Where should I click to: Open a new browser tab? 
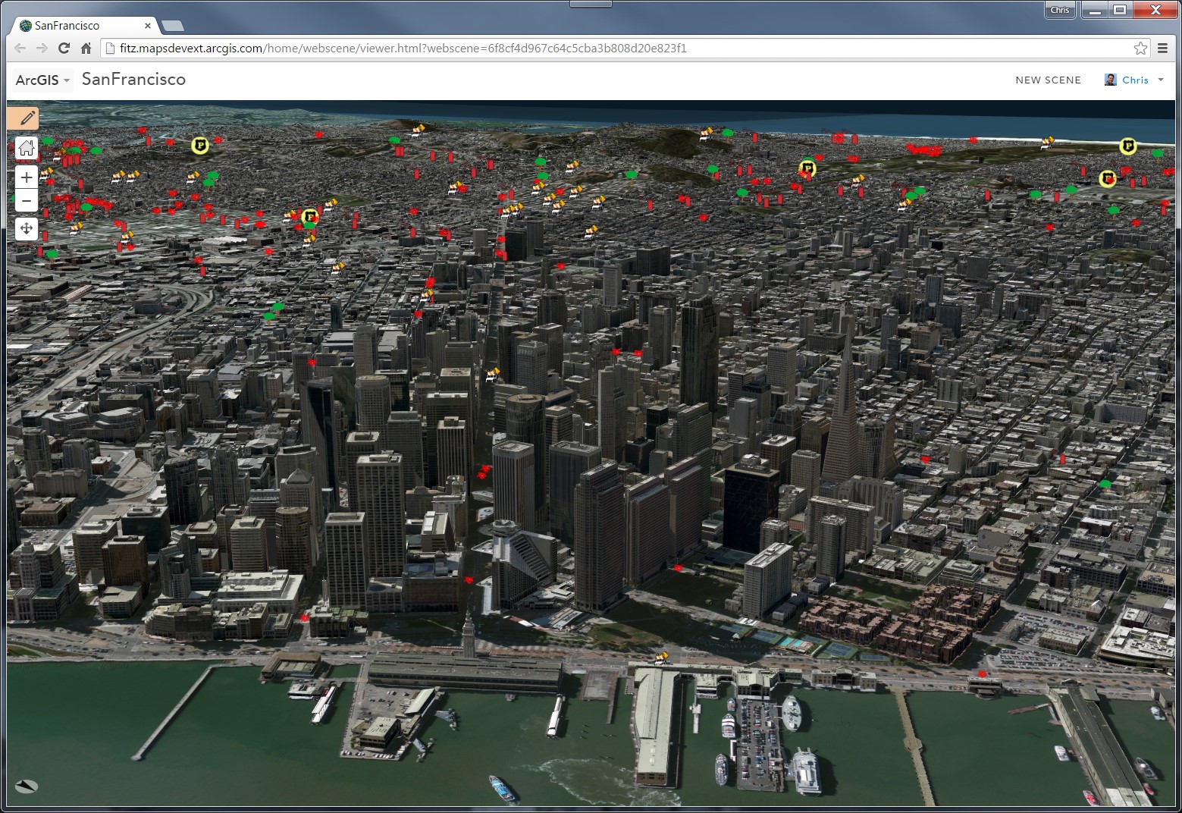pos(173,27)
